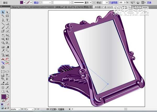Swap fill and stroke colors
Viewport: 157px width, 112px height.
[8, 95]
